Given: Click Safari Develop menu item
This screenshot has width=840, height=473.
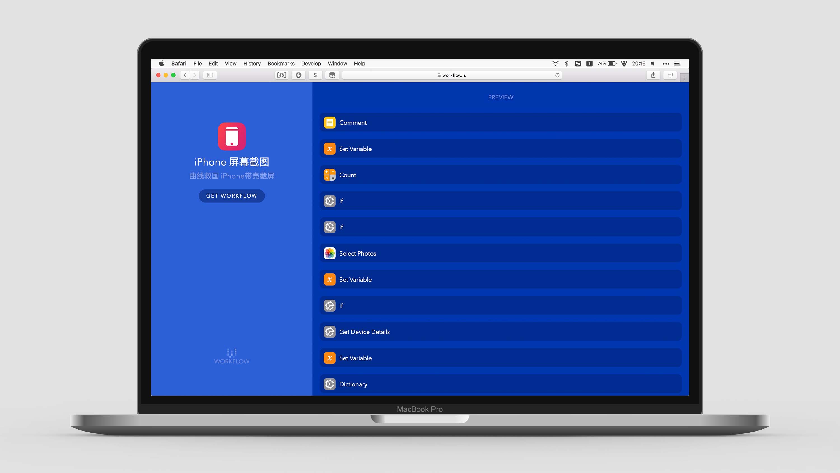Looking at the screenshot, I should [x=311, y=63].
